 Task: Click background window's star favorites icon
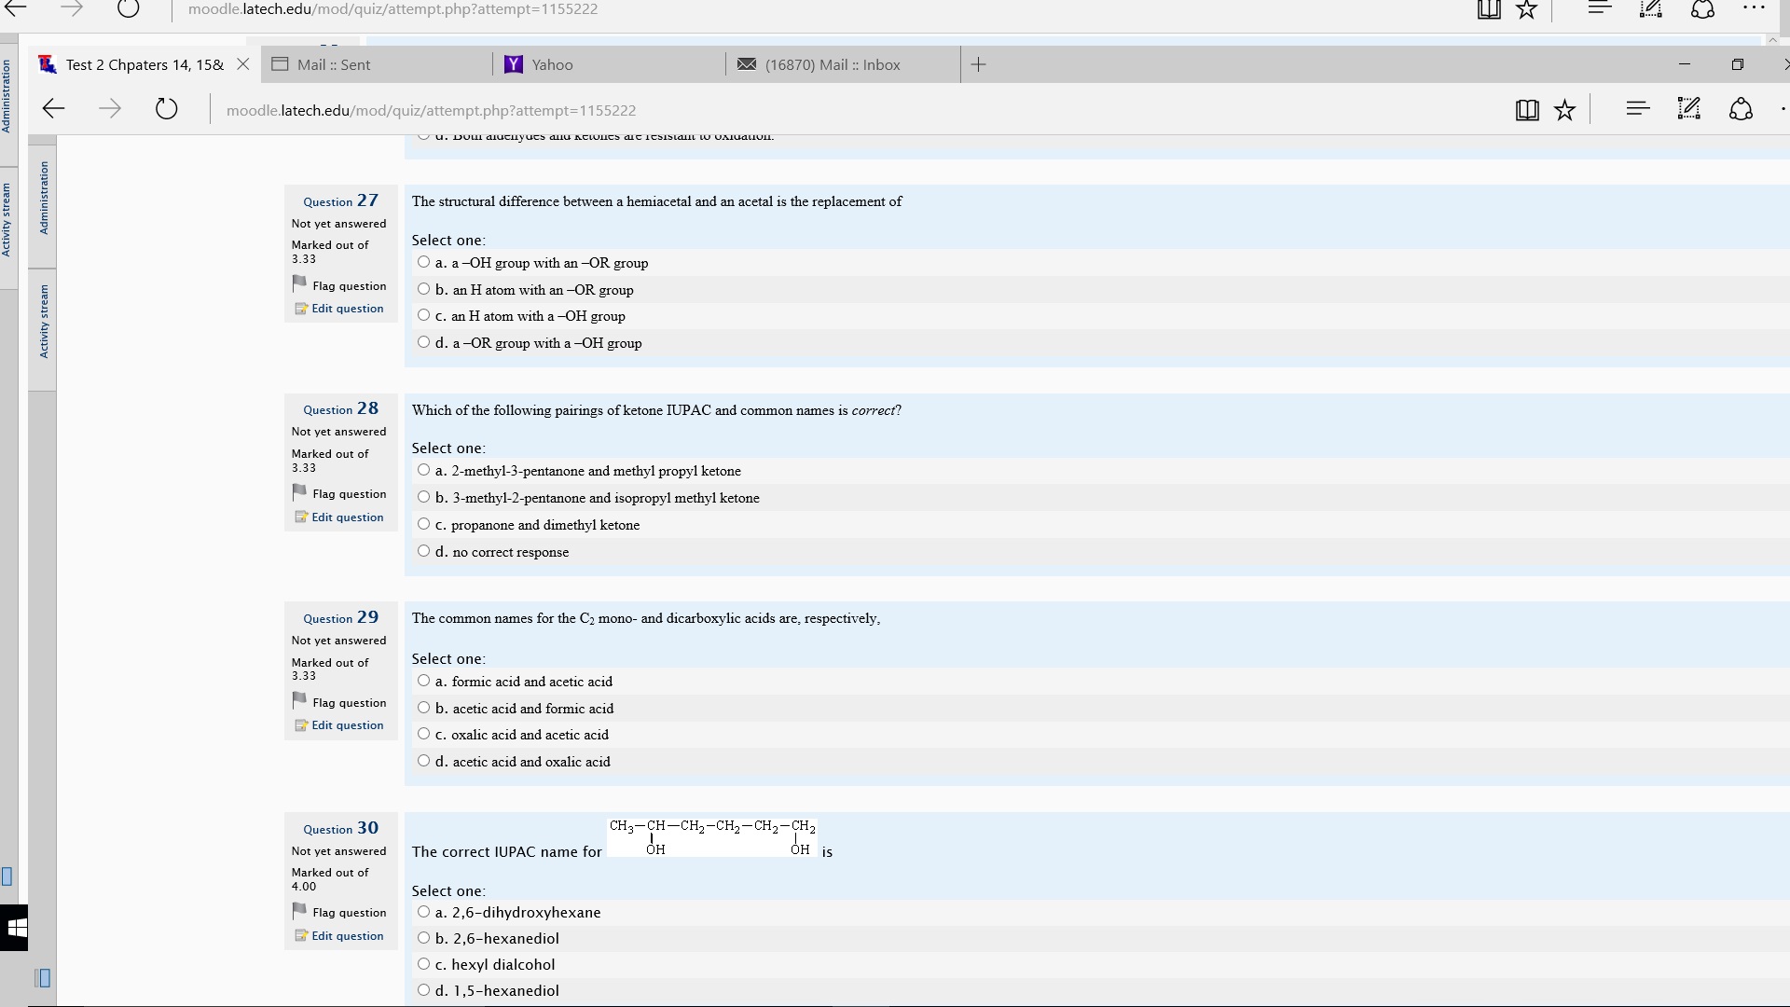[1526, 9]
